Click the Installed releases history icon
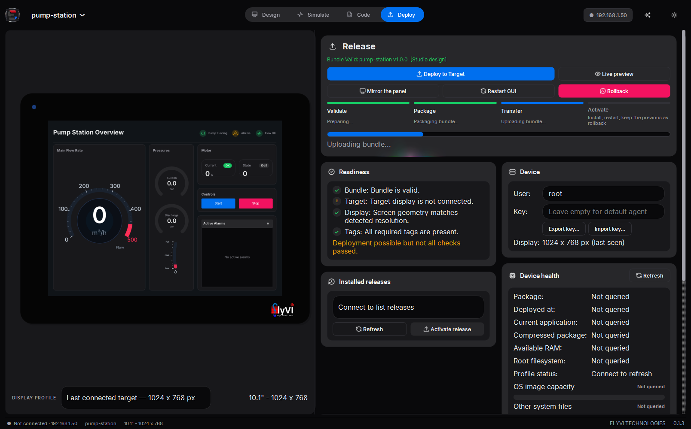Image resolution: width=691 pixels, height=429 pixels. pos(331,282)
